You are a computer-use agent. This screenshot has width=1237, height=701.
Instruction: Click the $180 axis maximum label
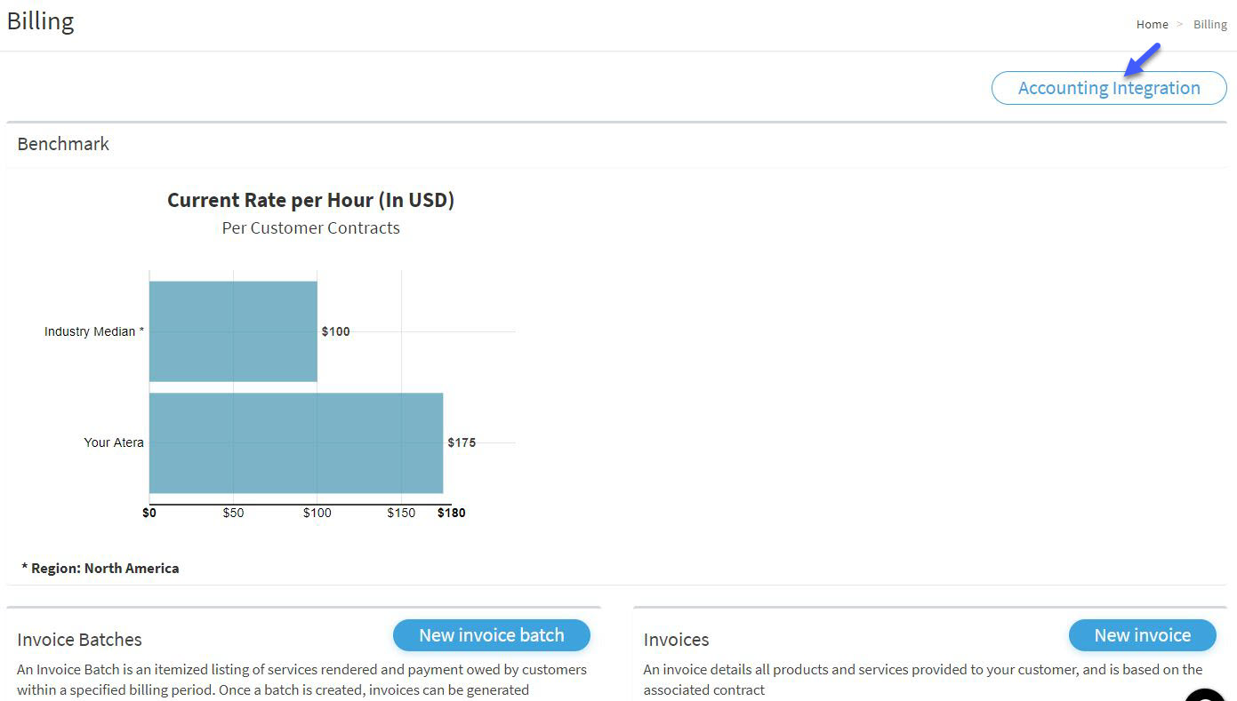[452, 513]
